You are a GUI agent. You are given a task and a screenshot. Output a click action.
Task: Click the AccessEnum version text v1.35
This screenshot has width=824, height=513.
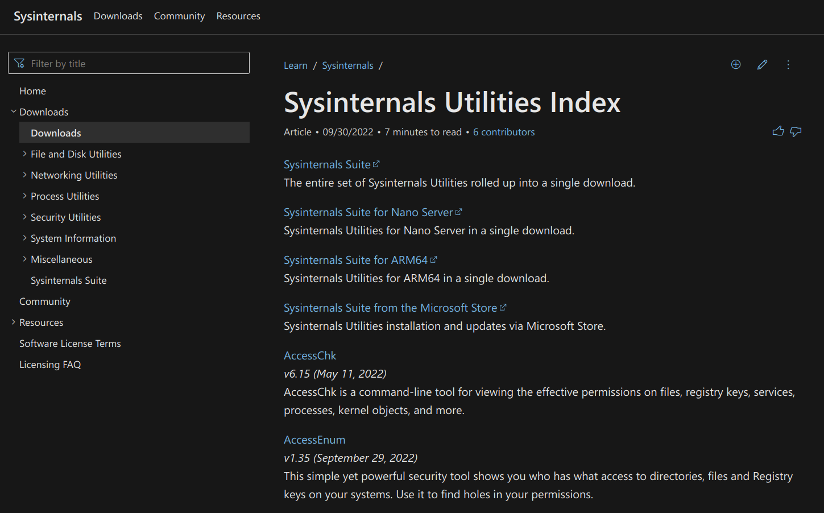[x=297, y=458]
